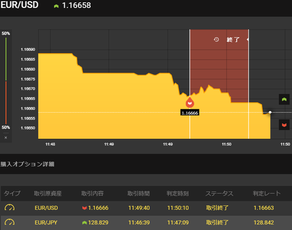The height and width of the screenshot is (230, 292).
Task: Click the 1.16690 price axis label
Action: tap(28, 50)
